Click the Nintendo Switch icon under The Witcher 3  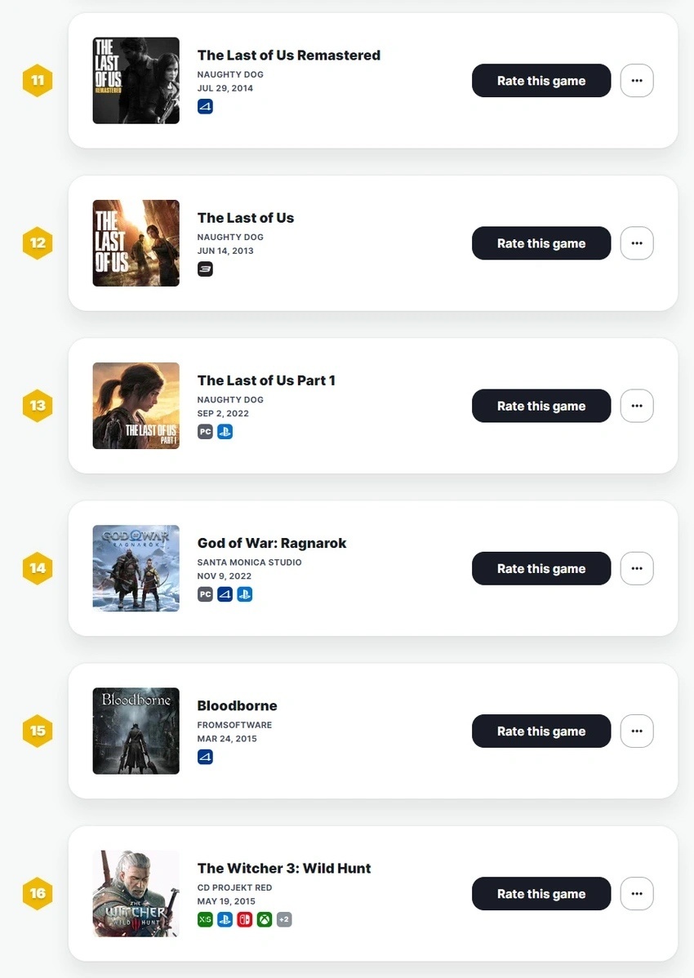(x=244, y=919)
